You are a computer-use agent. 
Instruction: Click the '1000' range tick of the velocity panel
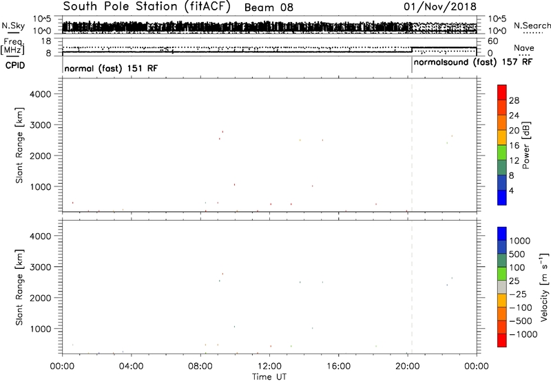point(41,329)
